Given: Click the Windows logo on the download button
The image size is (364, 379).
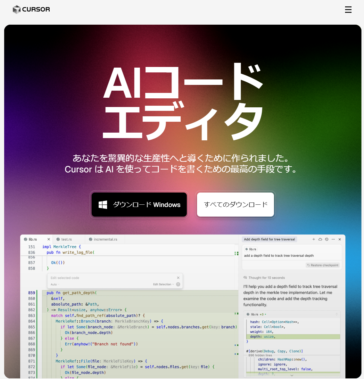Looking at the screenshot, I should click(x=103, y=204).
